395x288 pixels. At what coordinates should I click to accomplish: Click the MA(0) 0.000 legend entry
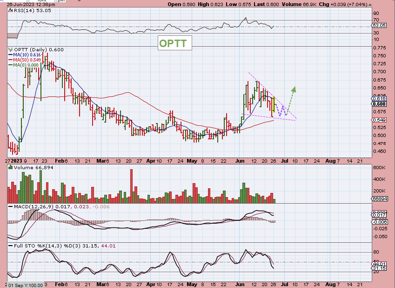tap(24, 65)
